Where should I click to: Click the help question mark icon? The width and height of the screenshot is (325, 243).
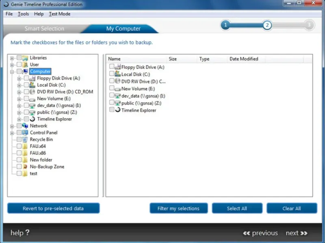coord(27,232)
